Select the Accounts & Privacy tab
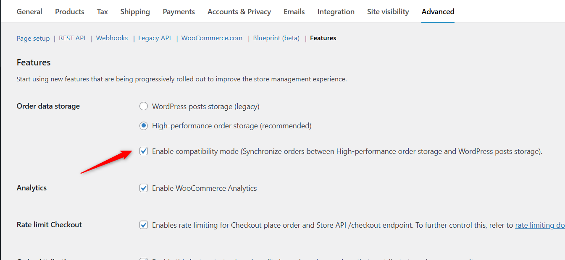Viewport: 565px width, 260px height. tap(239, 12)
